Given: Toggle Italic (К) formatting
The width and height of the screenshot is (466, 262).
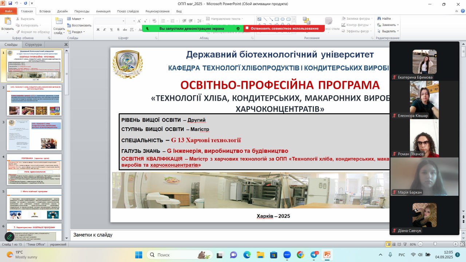Looking at the screenshot, I should 104,29.
